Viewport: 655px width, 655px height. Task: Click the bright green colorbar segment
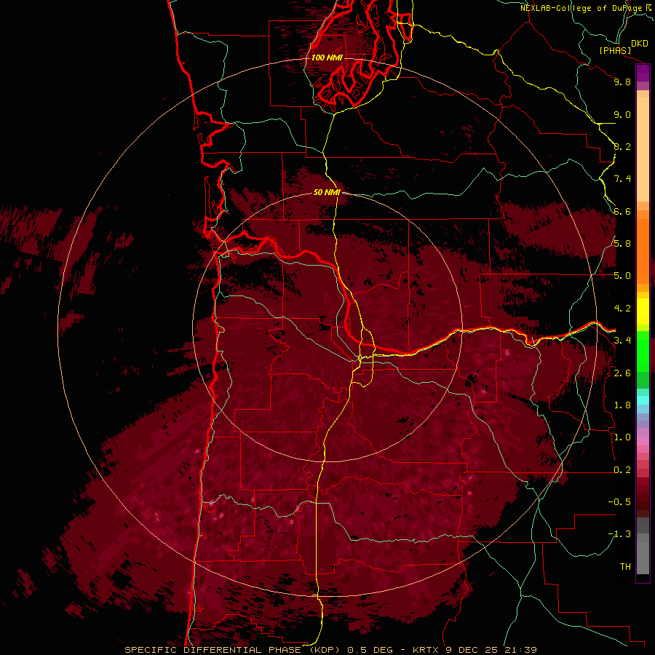pos(643,351)
